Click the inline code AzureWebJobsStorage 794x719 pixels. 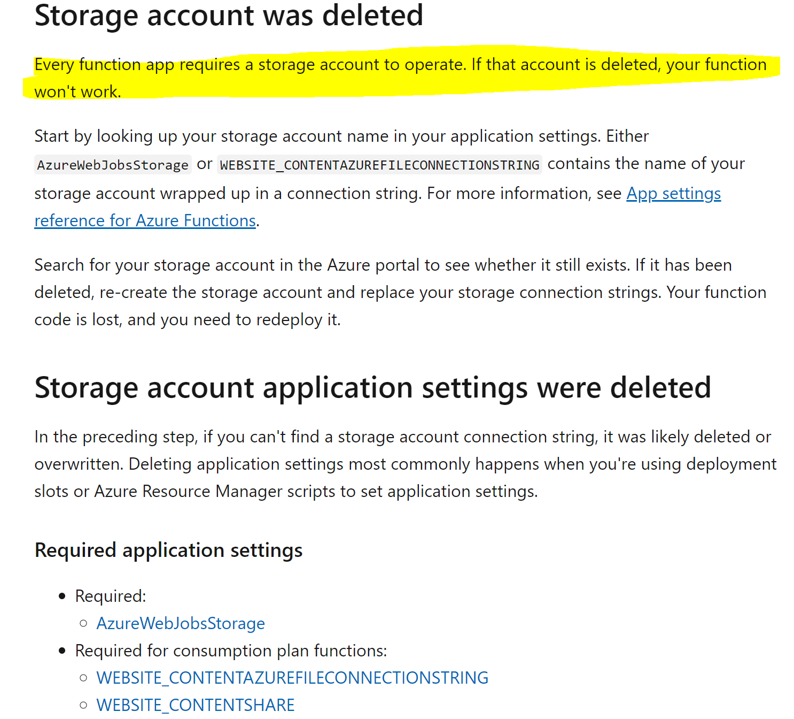coord(113,165)
